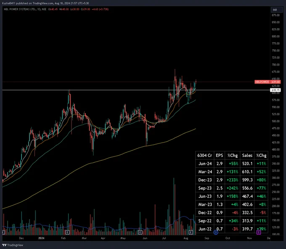Image resolution: width=286 pixels, height=249 pixels.
Task: Click the '+242%' EPS change value
Action: pos(232,188)
